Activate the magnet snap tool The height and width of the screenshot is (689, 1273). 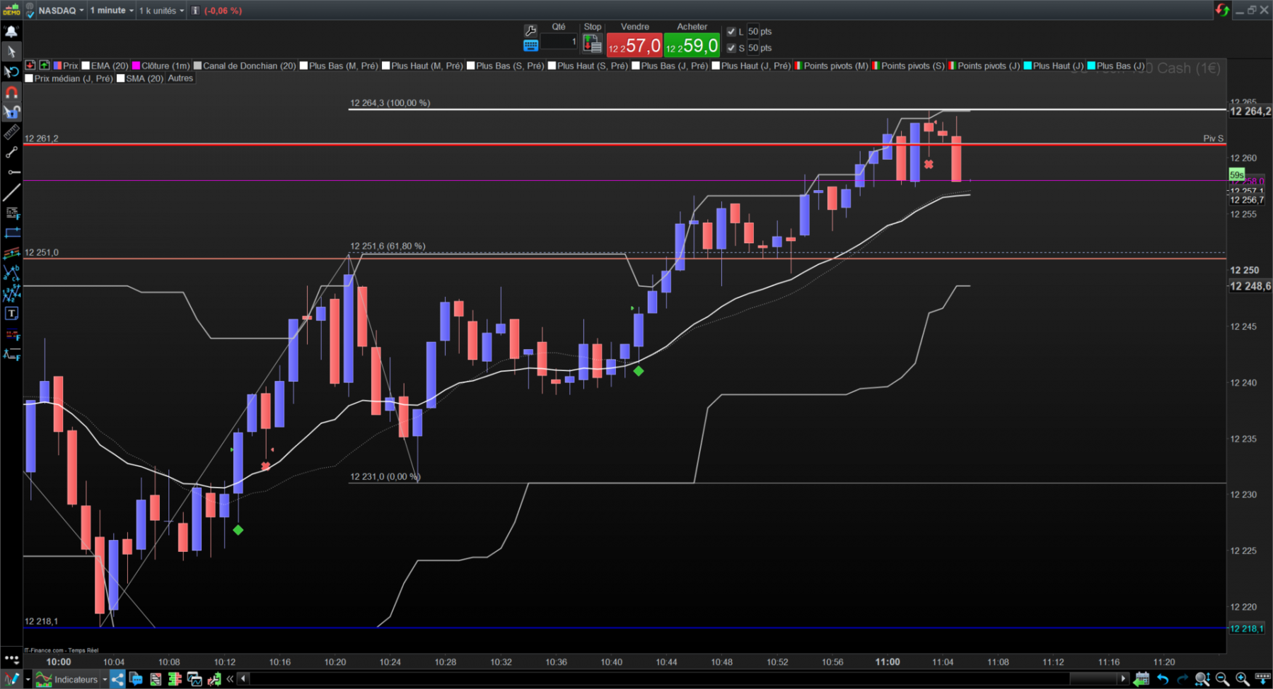[x=11, y=92]
